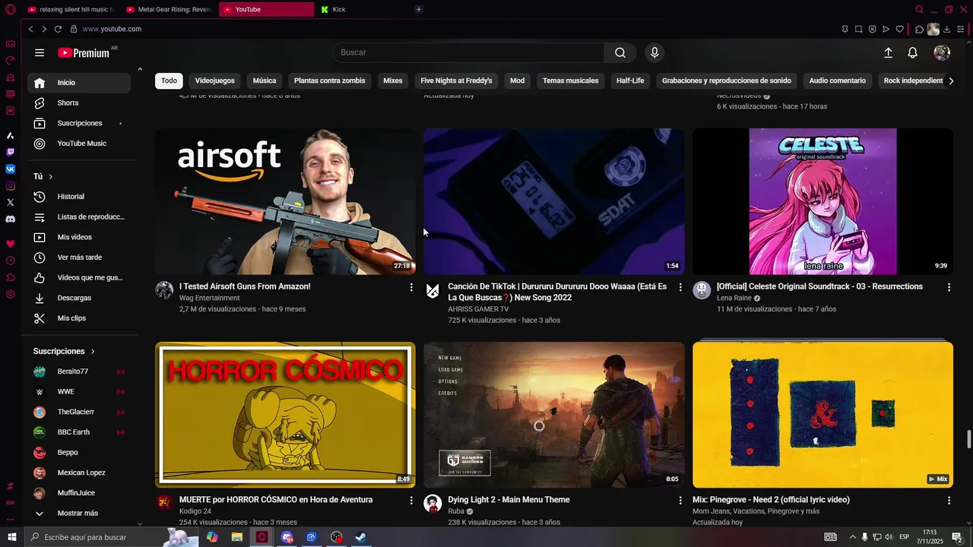
Task: Open Opera bookmarks heart in sidebar
Action: [11, 244]
